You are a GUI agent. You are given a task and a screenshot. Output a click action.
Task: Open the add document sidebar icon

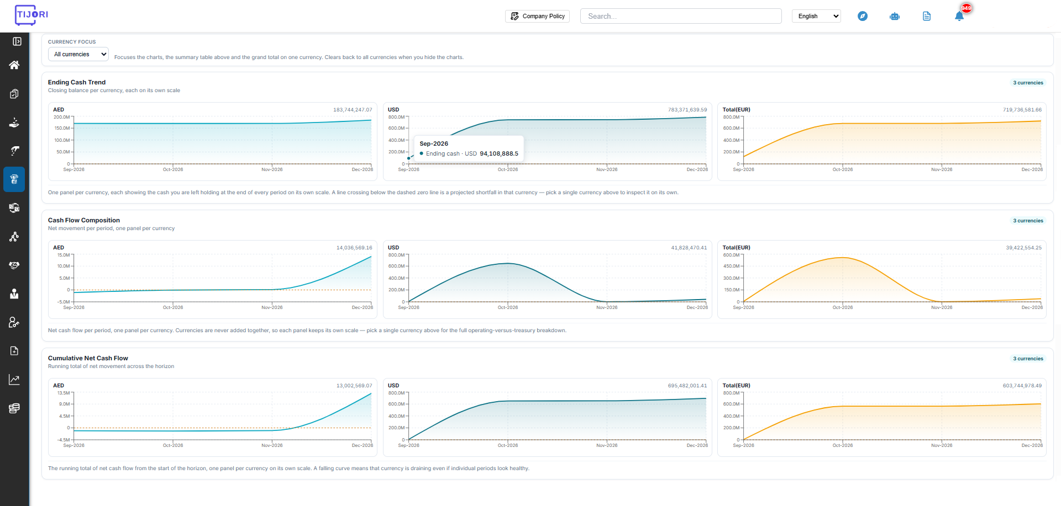click(x=14, y=351)
